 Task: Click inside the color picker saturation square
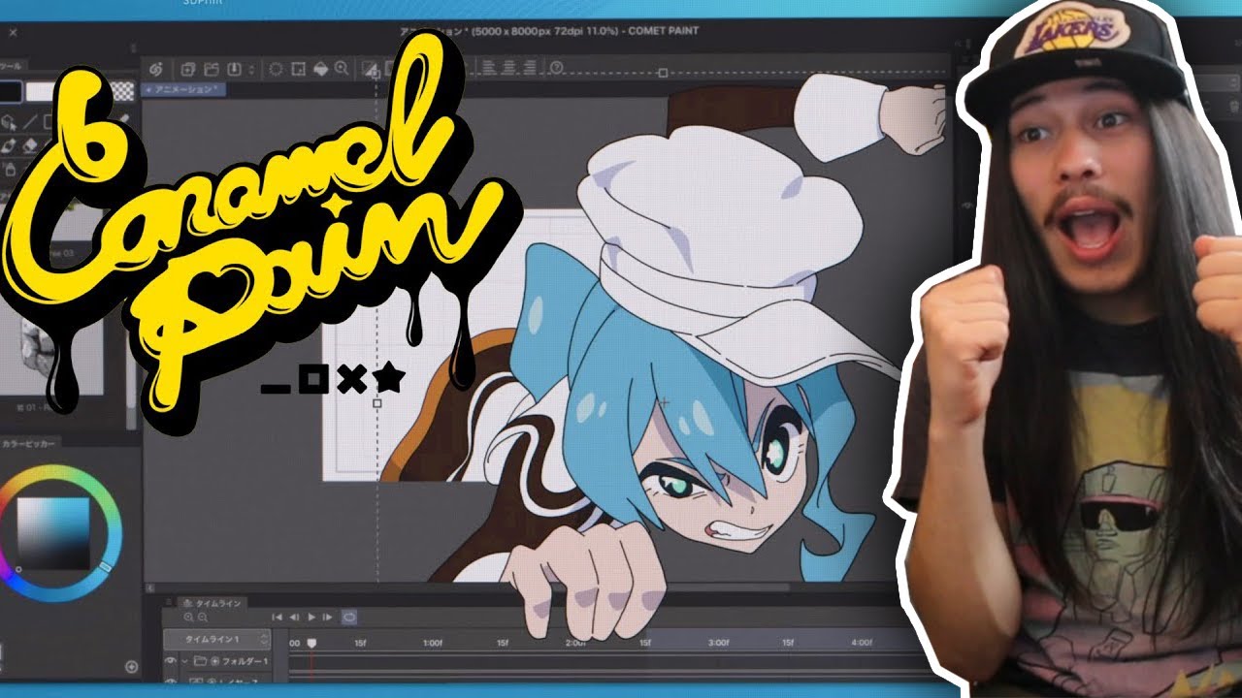[x=53, y=532]
